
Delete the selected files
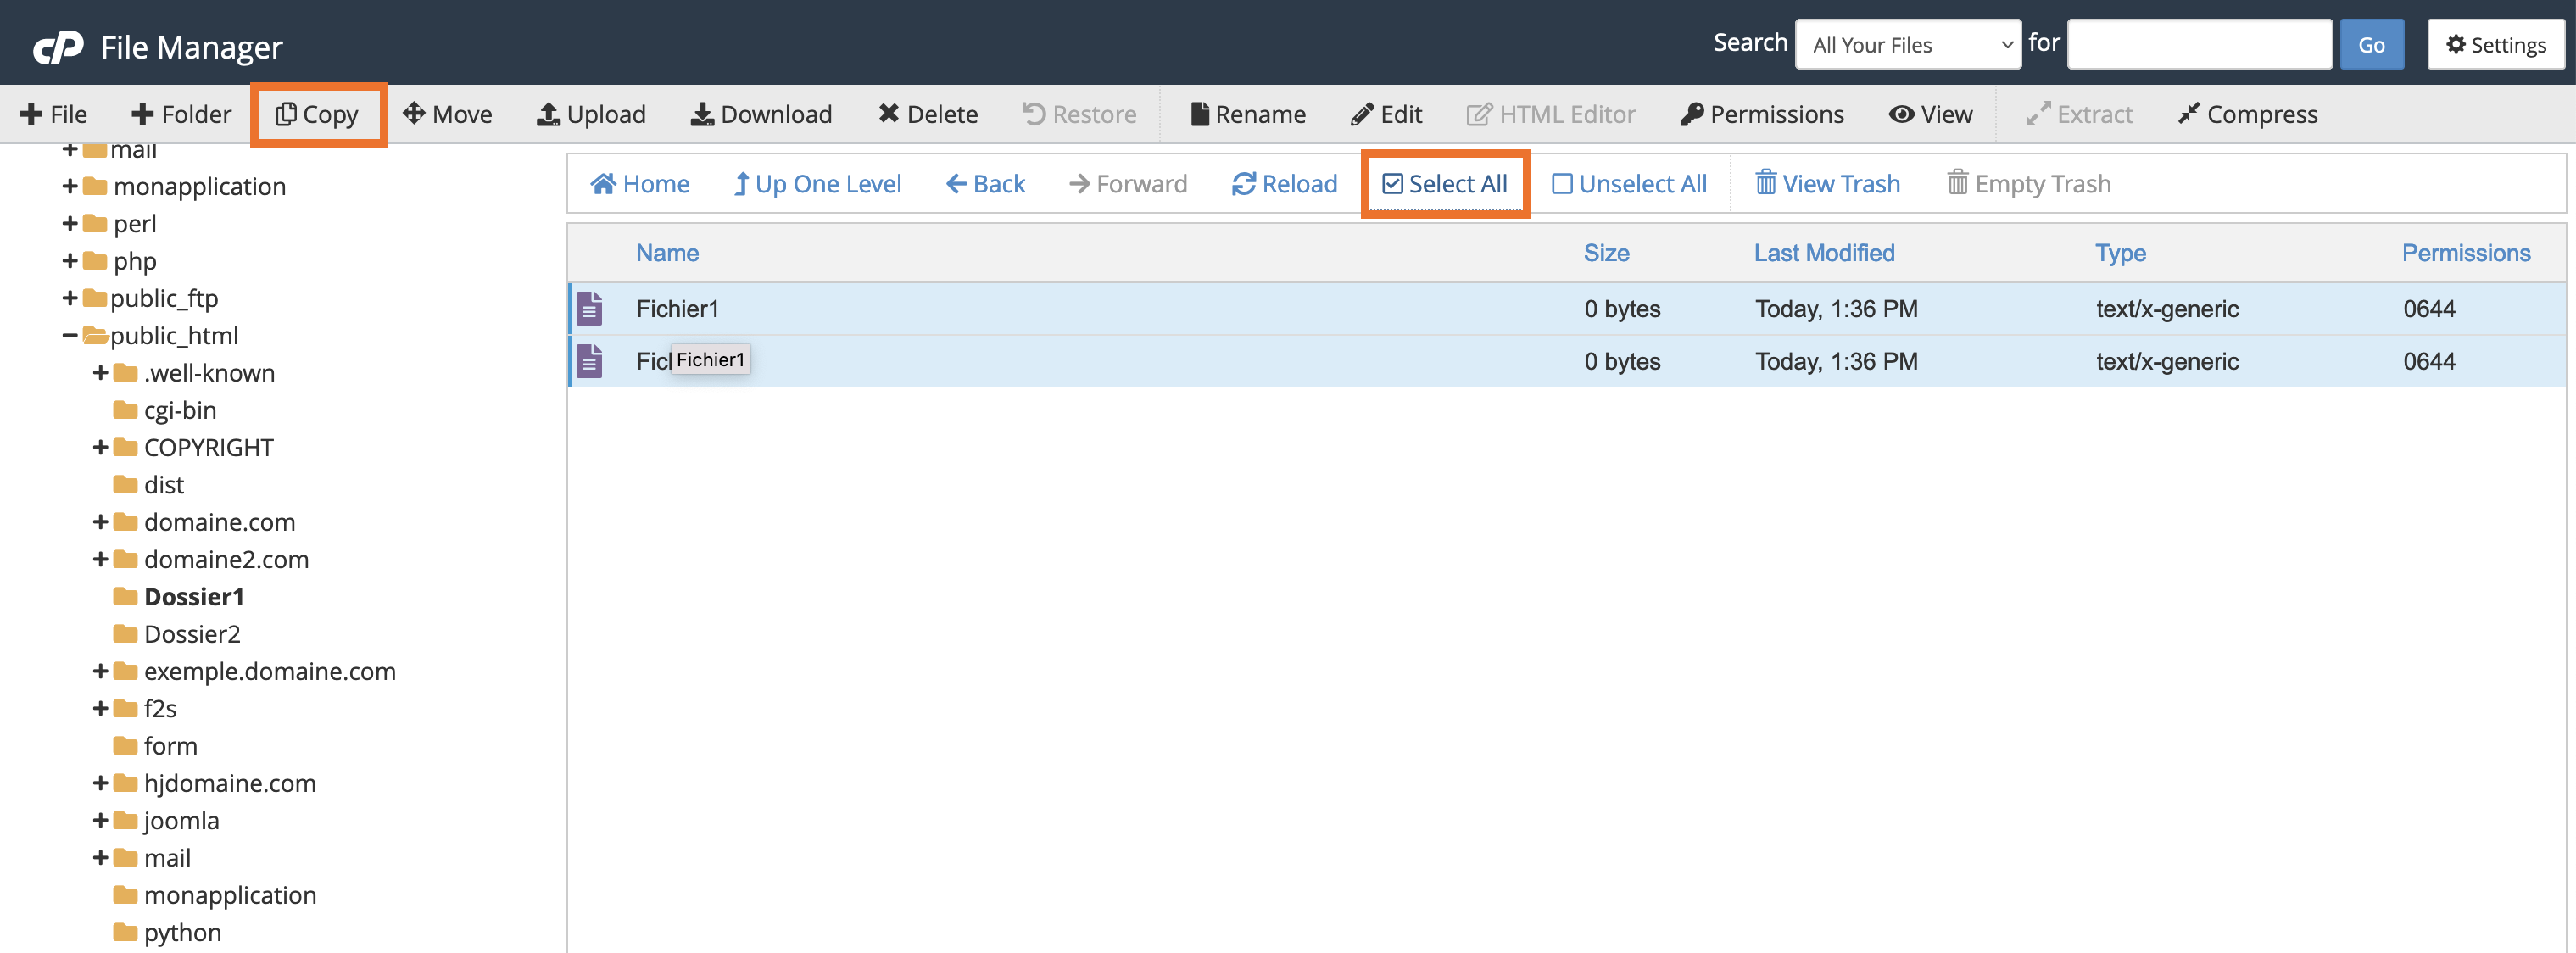[928, 114]
